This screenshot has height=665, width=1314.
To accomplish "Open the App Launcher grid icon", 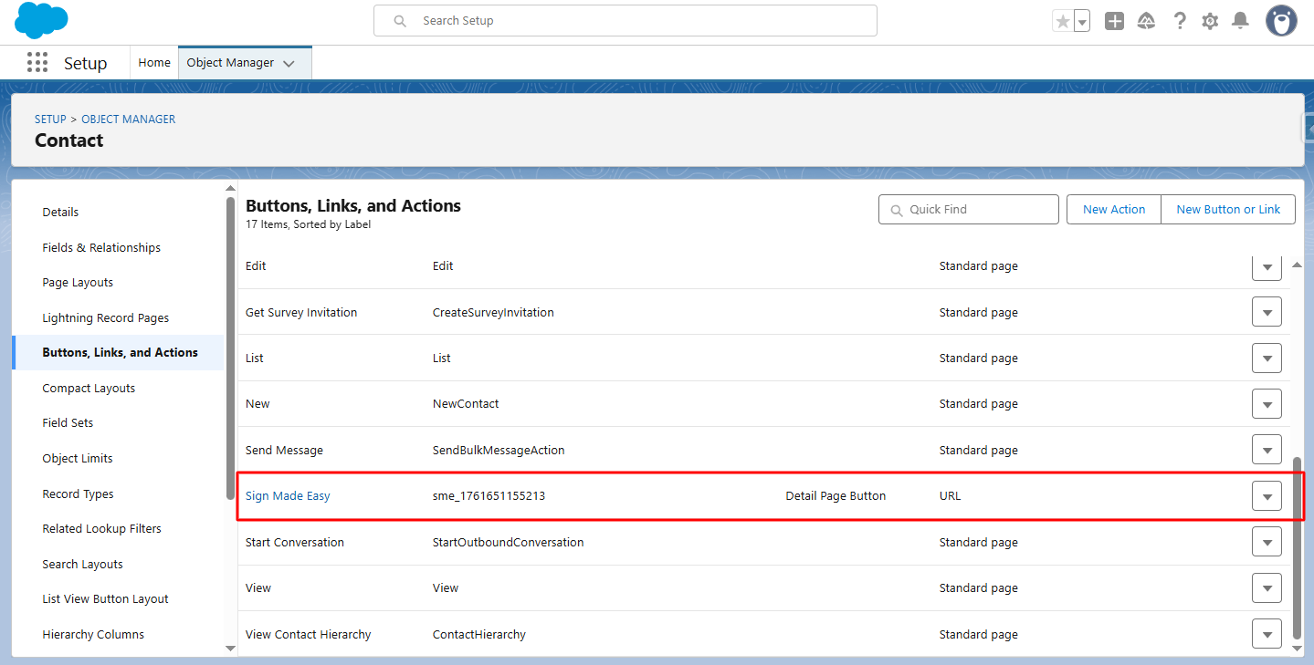I will [x=37, y=62].
